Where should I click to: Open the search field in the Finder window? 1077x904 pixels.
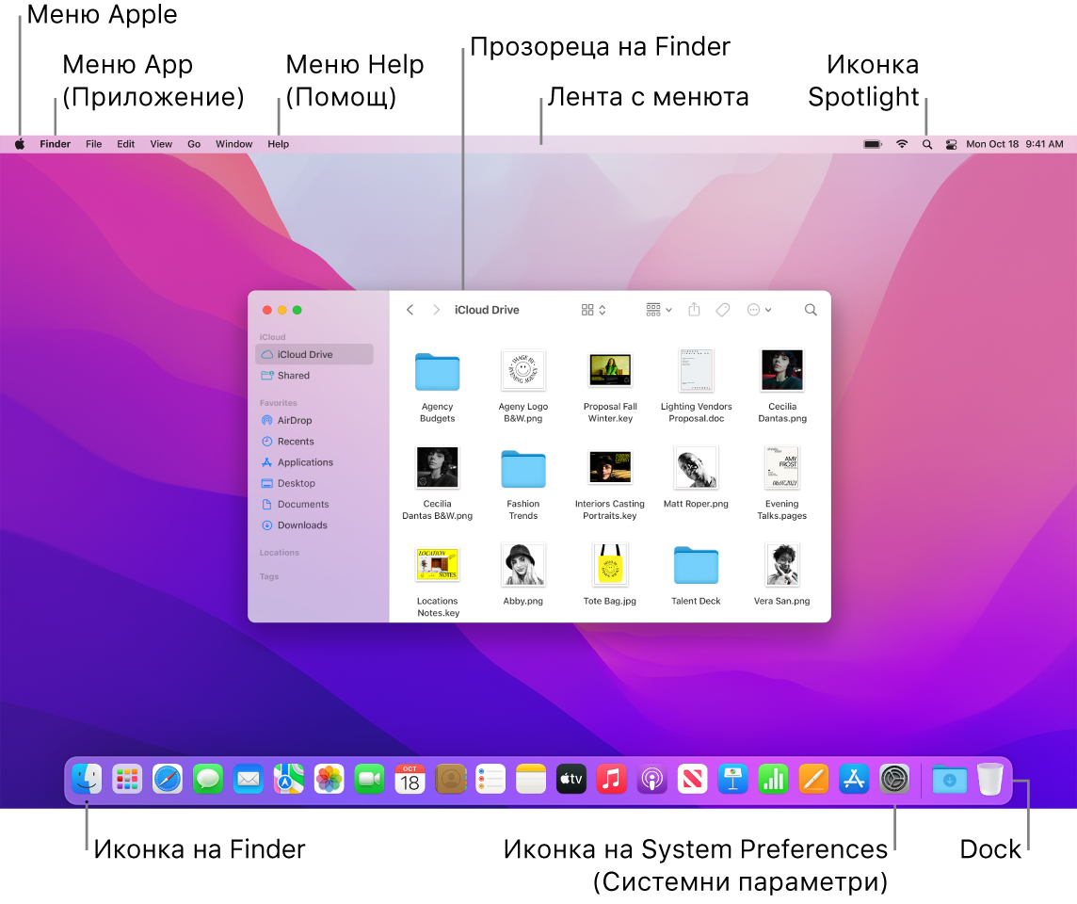pyautogui.click(x=810, y=309)
